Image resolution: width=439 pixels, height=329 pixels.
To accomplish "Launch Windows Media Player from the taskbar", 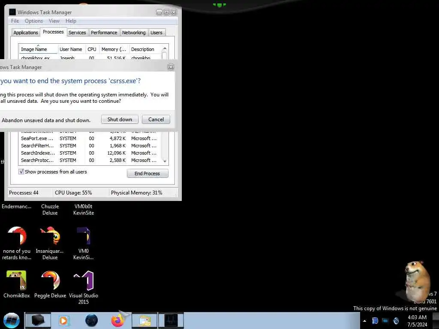I will (x=63, y=320).
